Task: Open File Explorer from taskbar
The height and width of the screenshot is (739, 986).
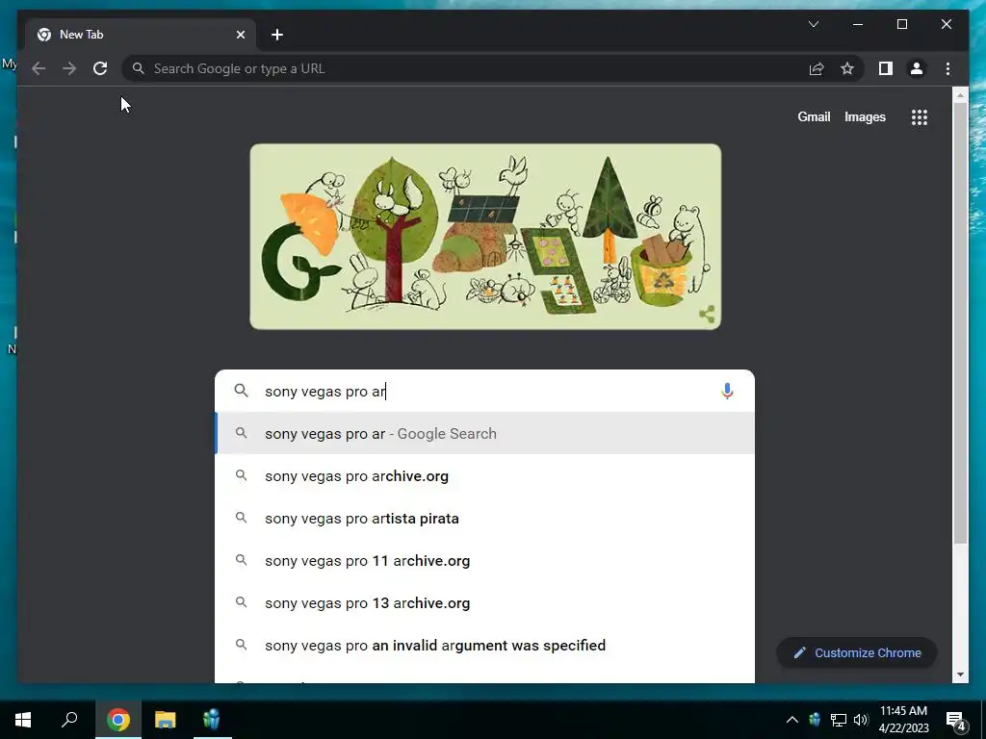Action: click(x=166, y=720)
